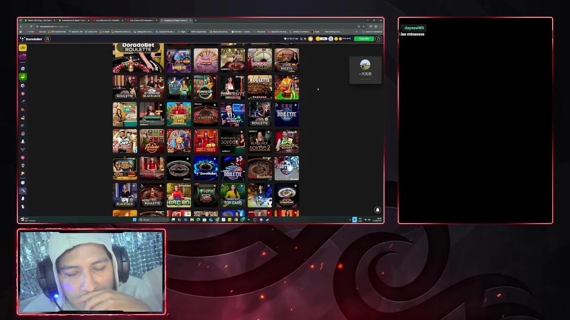Click the logout icon next to Depositar
Image resolution: width=570 pixels, height=320 pixels.
[379, 39]
